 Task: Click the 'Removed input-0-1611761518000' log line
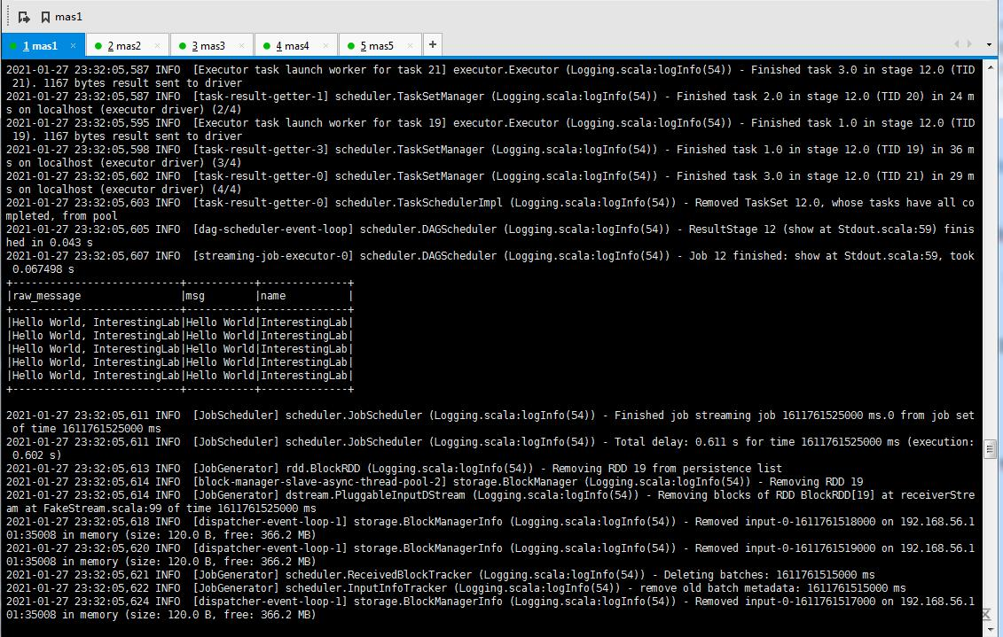point(490,528)
